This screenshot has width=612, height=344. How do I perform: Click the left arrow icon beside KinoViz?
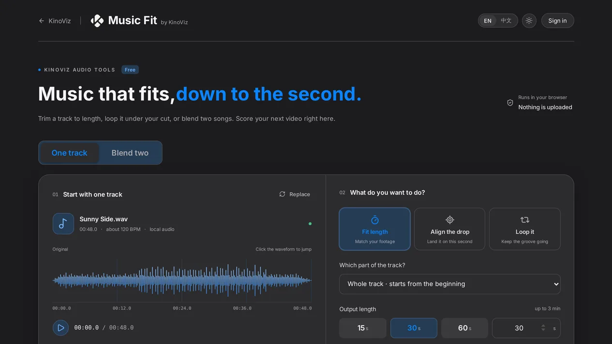(x=42, y=21)
